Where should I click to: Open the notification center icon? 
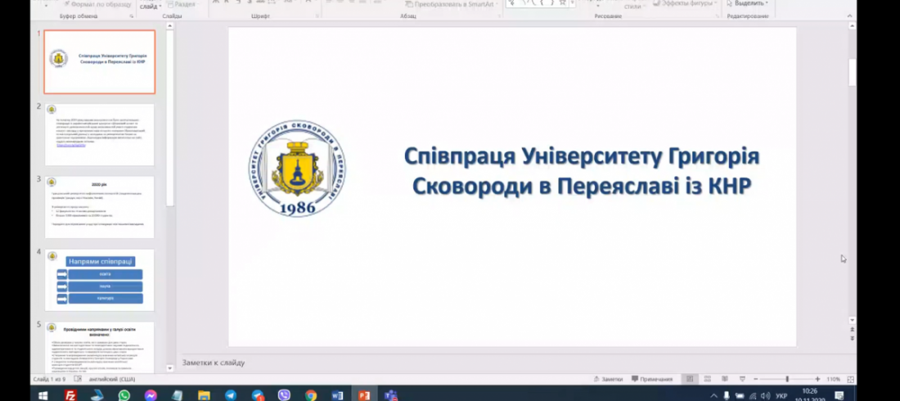pyautogui.click(x=839, y=395)
